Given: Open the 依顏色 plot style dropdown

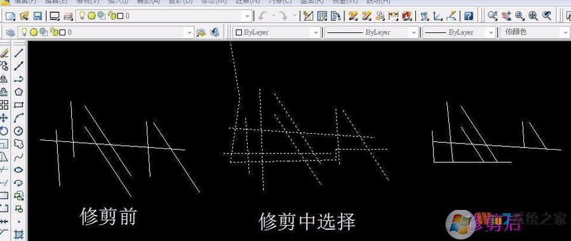Looking at the screenshot, I should tap(535, 32).
